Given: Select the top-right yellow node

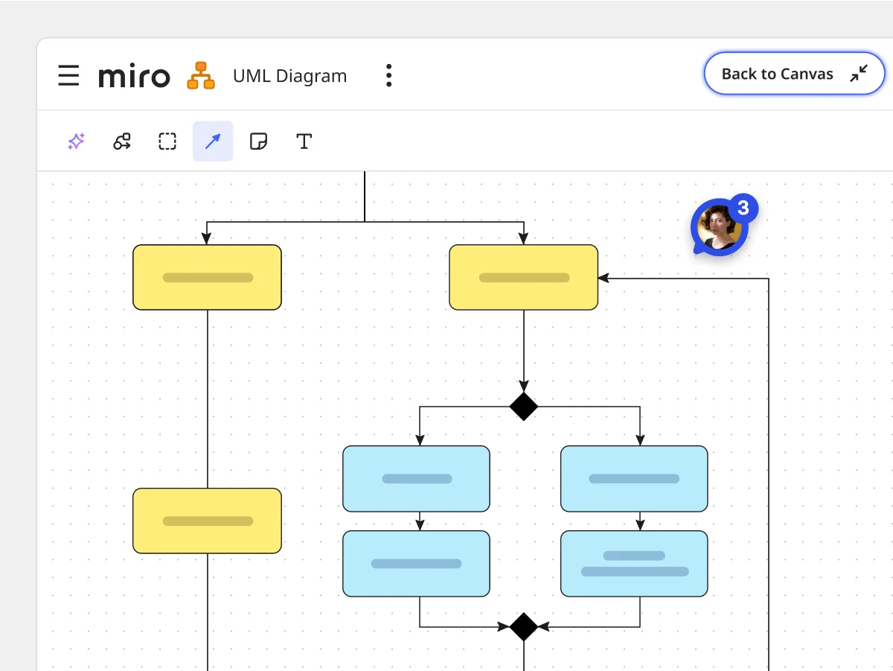Looking at the screenshot, I should pos(523,277).
